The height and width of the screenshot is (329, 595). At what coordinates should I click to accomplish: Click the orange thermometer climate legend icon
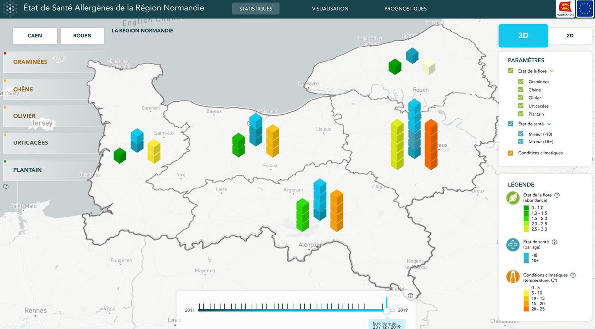pos(513,277)
